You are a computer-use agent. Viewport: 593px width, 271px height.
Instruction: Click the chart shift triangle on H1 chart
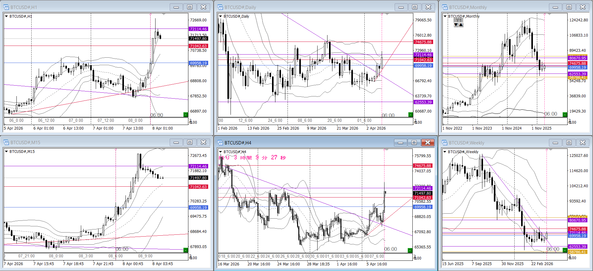click(x=164, y=14)
